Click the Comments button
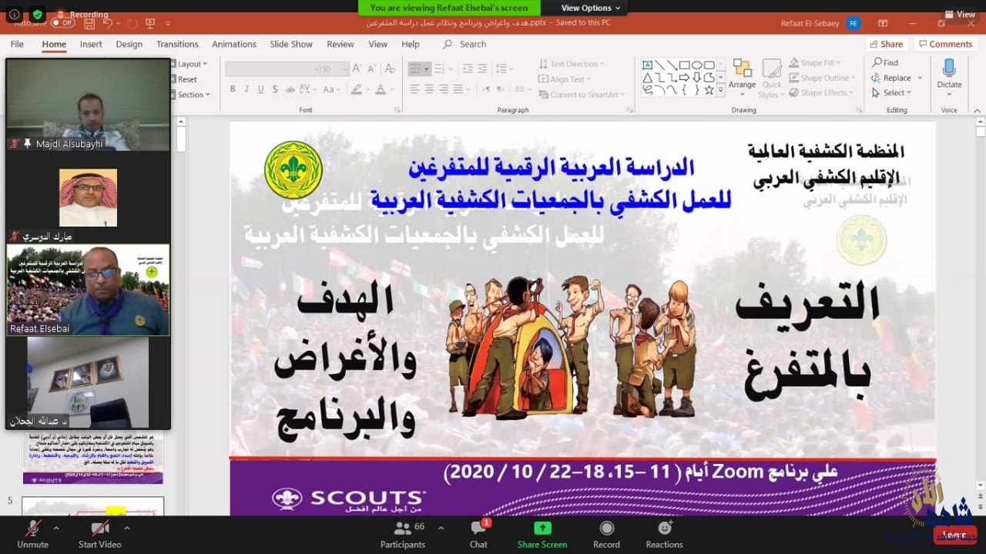986x554 pixels. click(x=945, y=44)
